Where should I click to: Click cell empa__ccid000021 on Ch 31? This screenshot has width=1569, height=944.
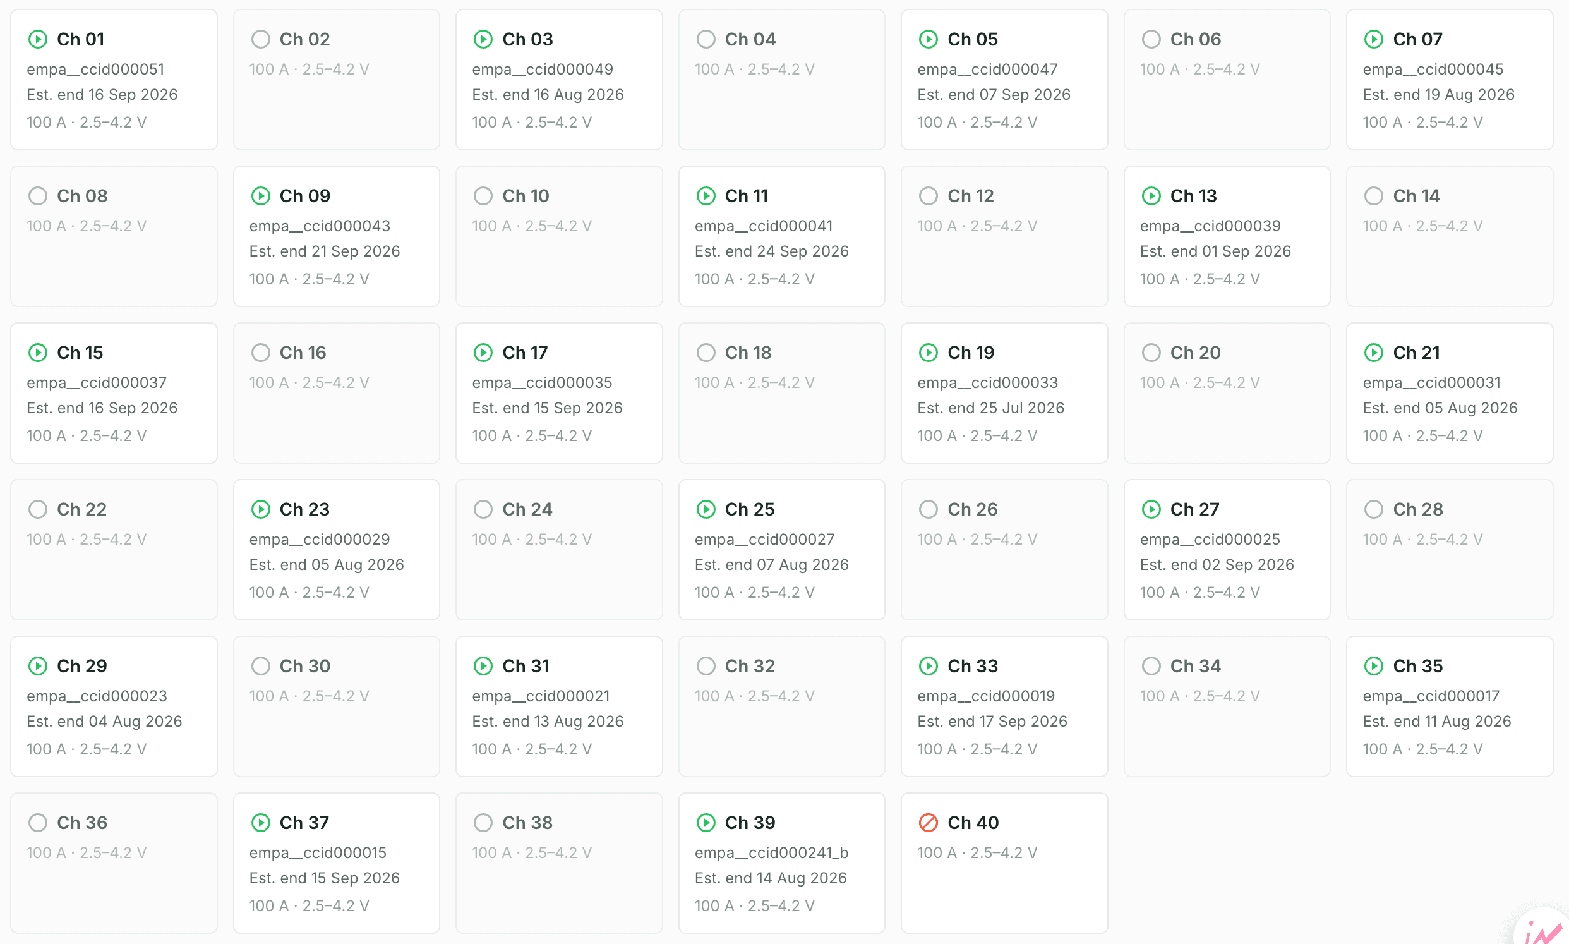tap(541, 696)
